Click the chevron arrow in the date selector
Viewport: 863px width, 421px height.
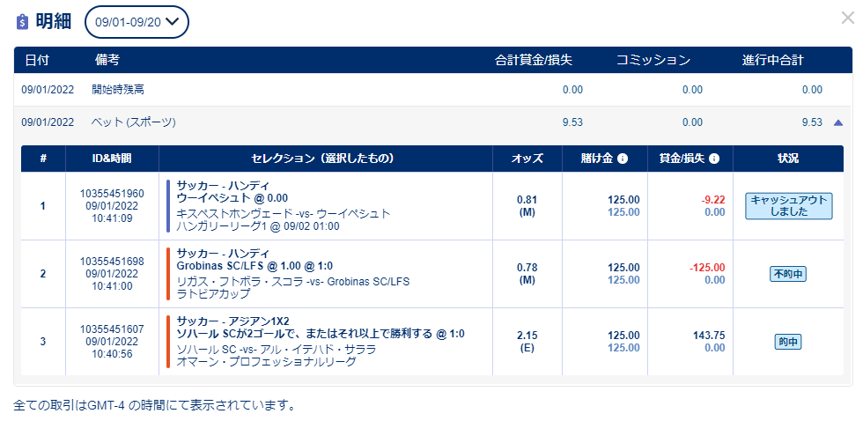173,21
